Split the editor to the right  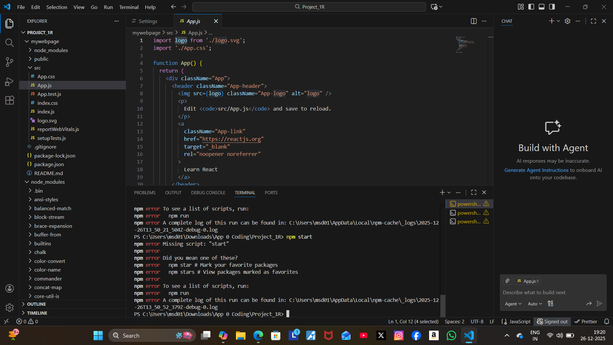[473, 21]
